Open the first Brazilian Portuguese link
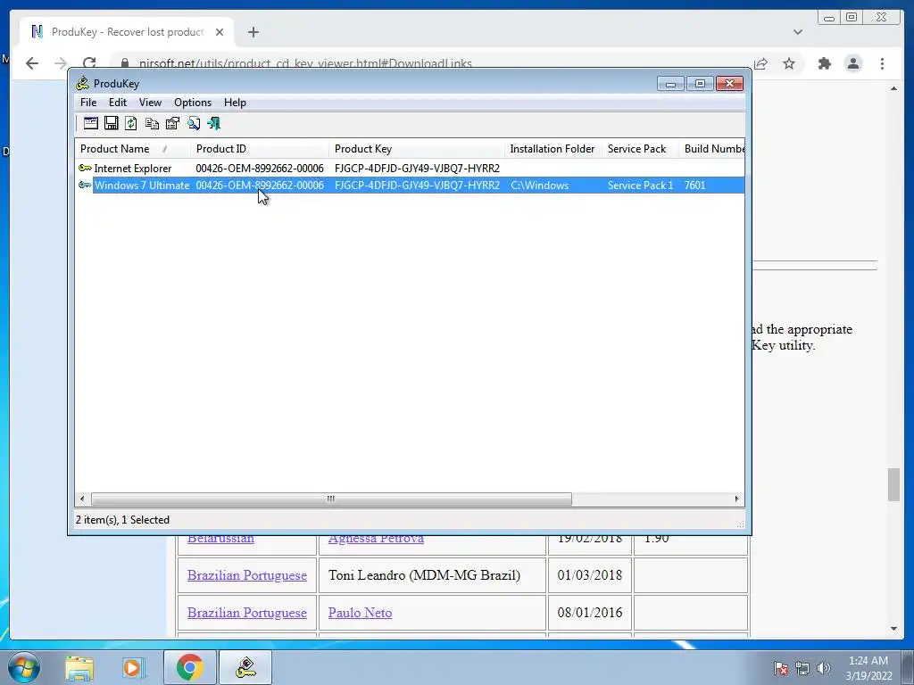This screenshot has height=685, width=914. tap(247, 575)
